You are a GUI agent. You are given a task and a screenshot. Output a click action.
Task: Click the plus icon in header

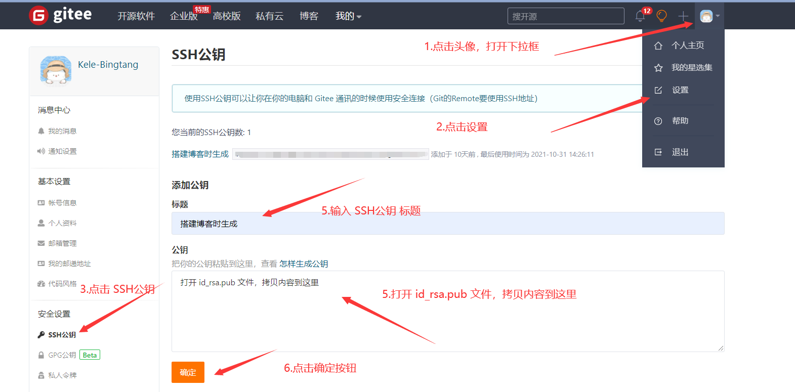pyautogui.click(x=683, y=16)
